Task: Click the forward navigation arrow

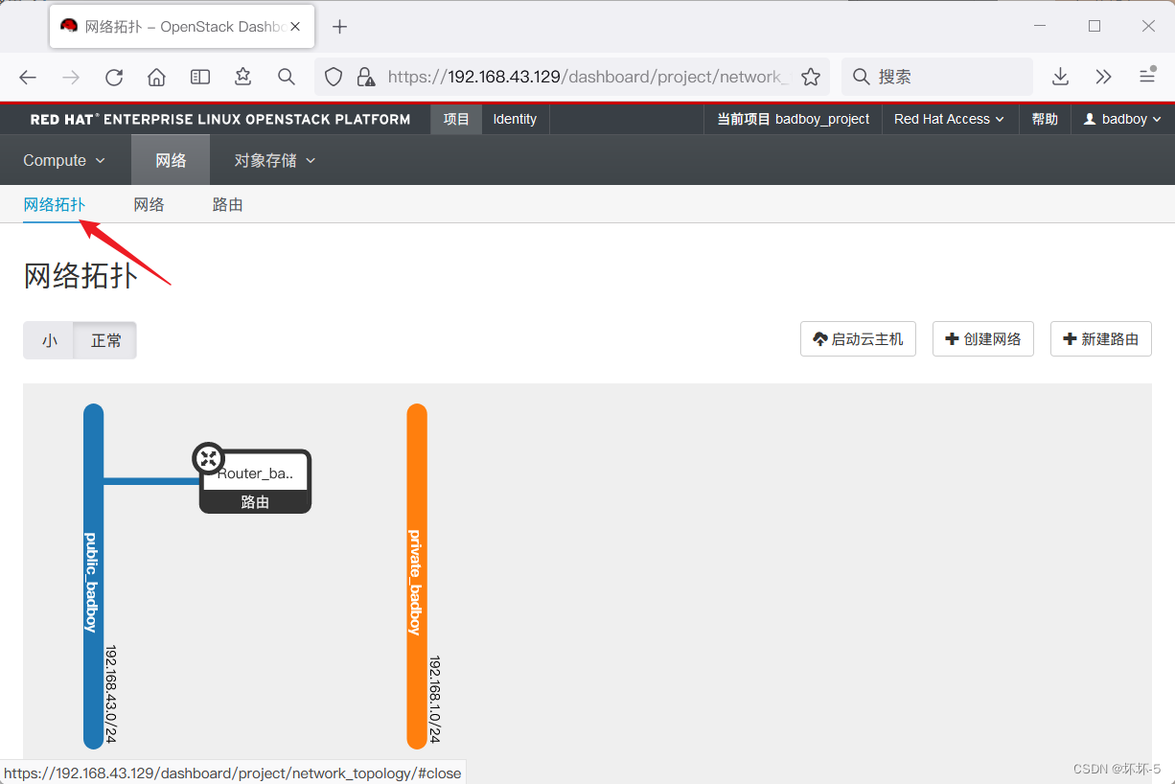Action: 71,78
